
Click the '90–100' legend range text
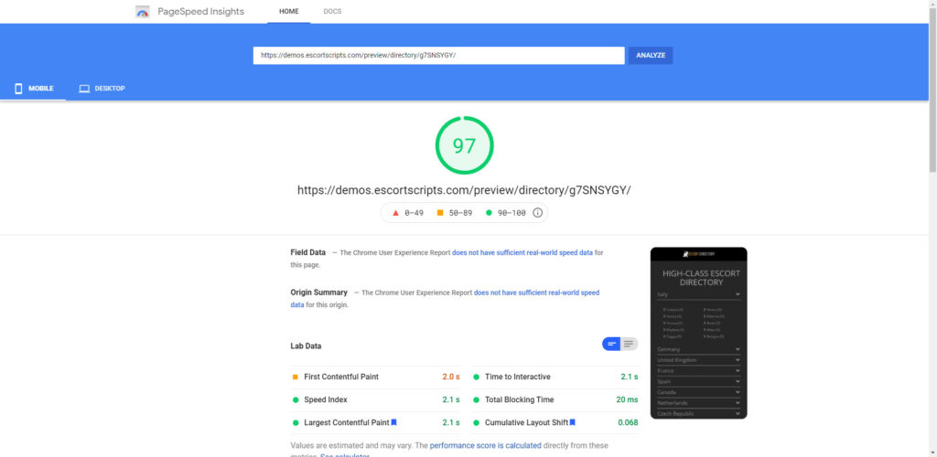512,213
